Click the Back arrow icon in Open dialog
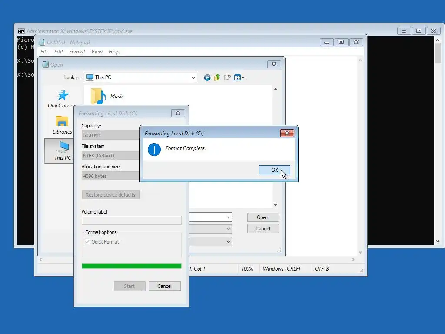 click(x=207, y=77)
